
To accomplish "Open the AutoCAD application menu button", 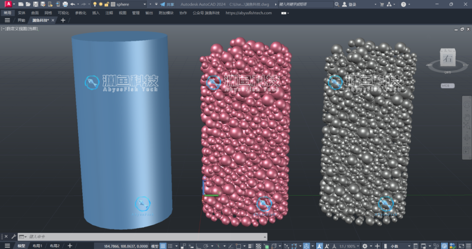I will [x=8, y=4].
